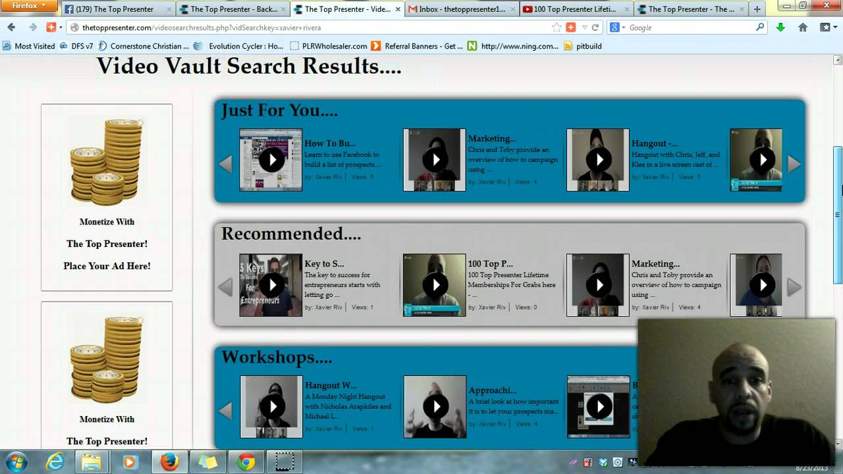Play the 'Approachi...' workshop video
The width and height of the screenshot is (843, 474).
pos(435,407)
